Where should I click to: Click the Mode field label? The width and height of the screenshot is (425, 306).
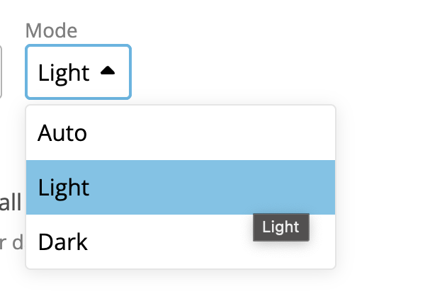51,30
